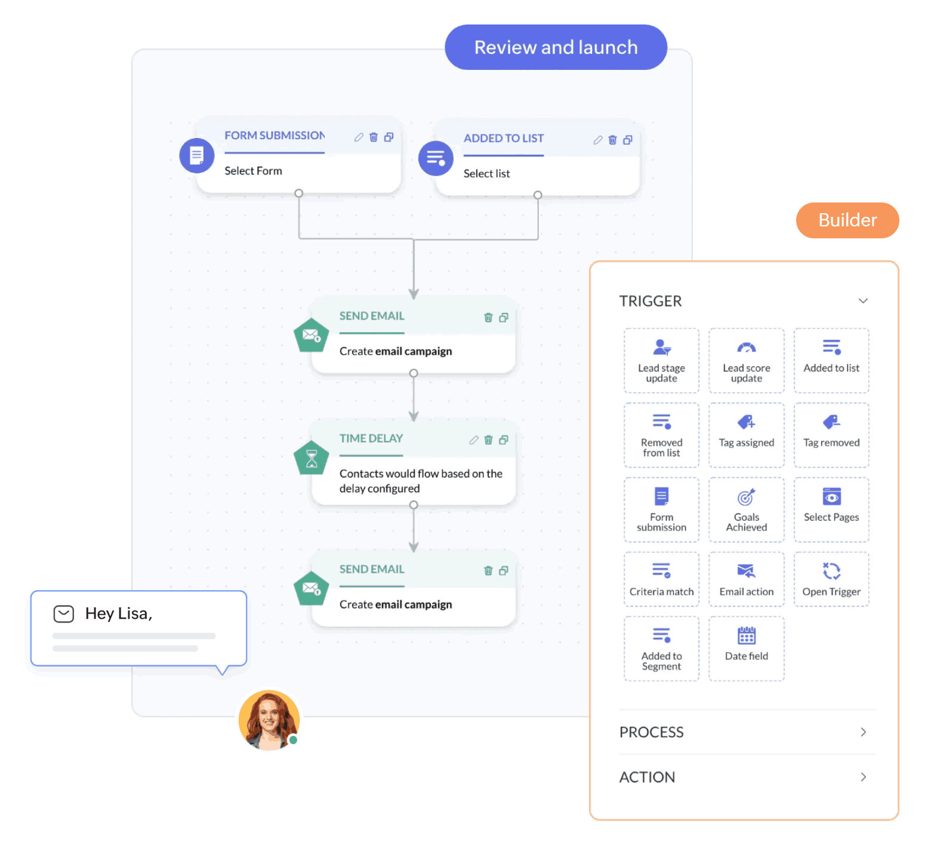Screen dimensions: 937x844
Task: Duplicate the Added to List node copy icon
Action: coord(627,140)
